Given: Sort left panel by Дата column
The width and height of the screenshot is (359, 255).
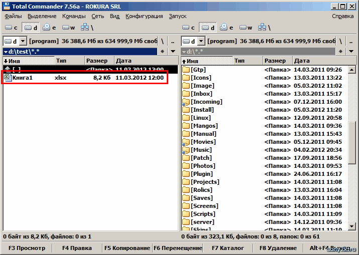Looking at the screenshot, I should pos(146,61).
